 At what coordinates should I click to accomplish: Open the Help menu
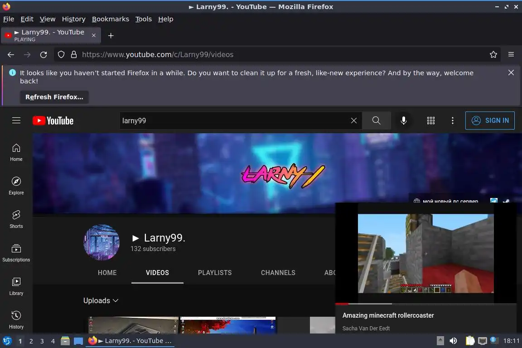click(165, 19)
